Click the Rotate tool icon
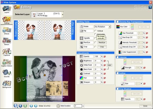 pyautogui.click(x=81, y=27)
